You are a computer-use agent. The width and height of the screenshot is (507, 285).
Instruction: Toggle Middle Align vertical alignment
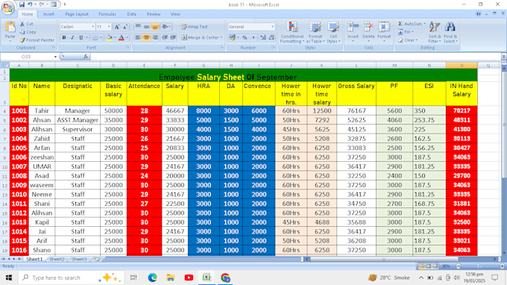tap(146, 27)
